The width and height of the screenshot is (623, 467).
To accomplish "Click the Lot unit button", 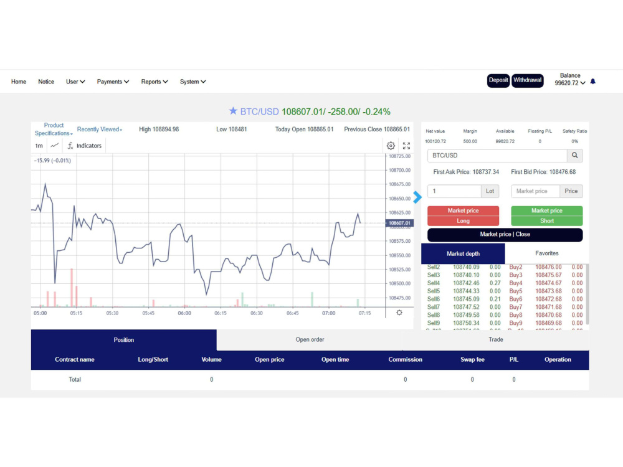I will click(x=490, y=191).
